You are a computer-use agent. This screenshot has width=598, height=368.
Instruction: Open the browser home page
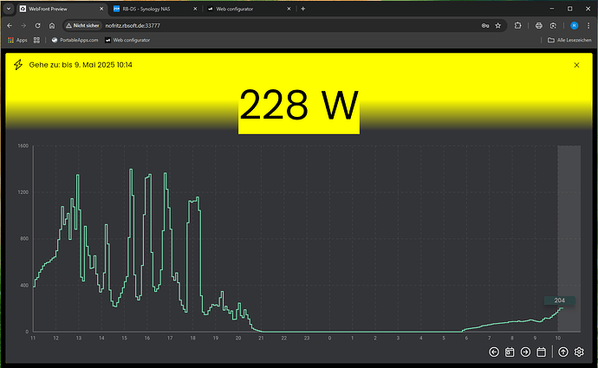[x=52, y=25]
